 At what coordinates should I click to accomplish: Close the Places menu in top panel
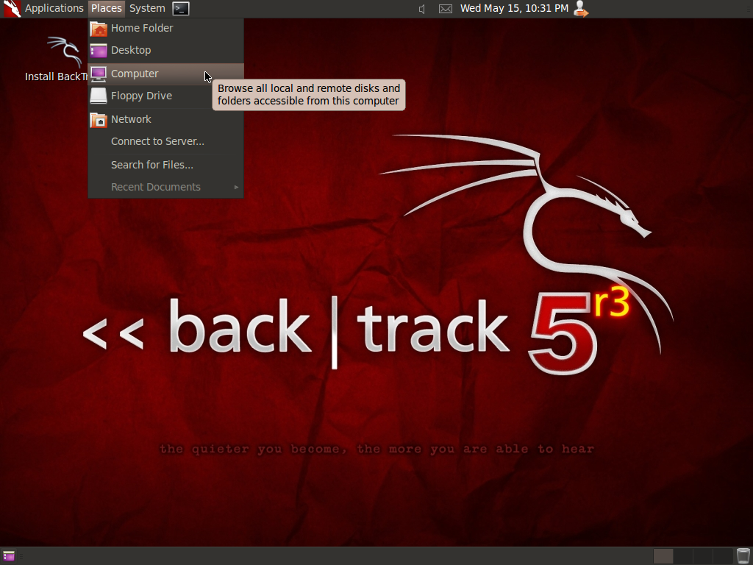click(x=106, y=8)
